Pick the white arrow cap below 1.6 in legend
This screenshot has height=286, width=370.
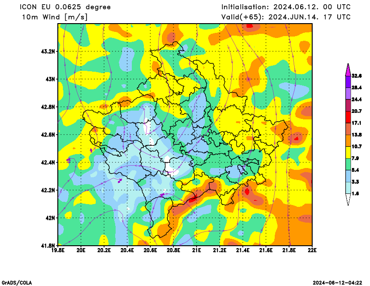point(348,199)
